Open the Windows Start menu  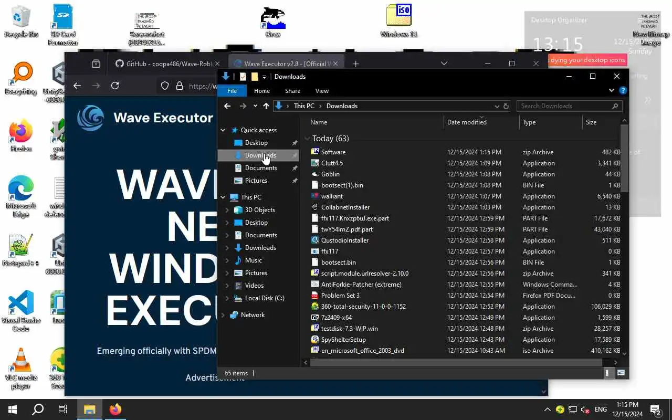tap(13, 409)
